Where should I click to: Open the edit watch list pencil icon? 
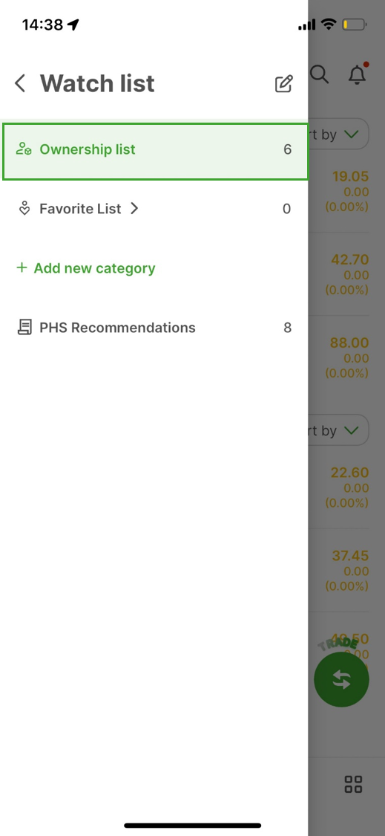point(284,84)
